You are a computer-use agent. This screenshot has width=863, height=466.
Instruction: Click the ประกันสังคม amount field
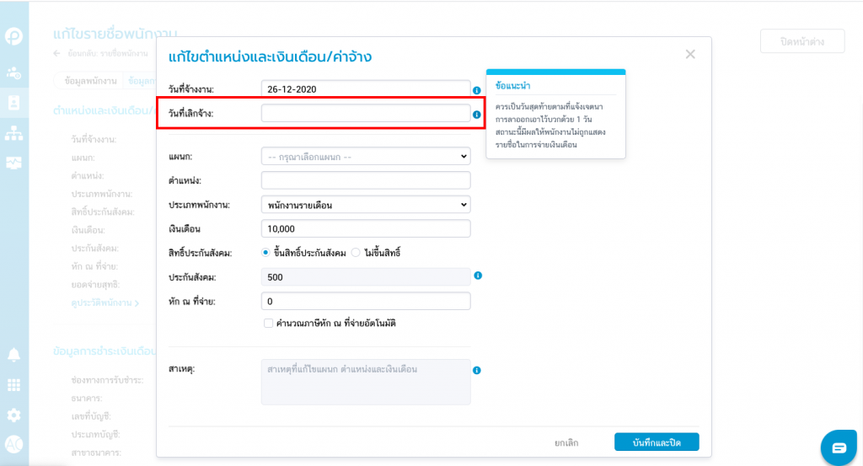366,277
